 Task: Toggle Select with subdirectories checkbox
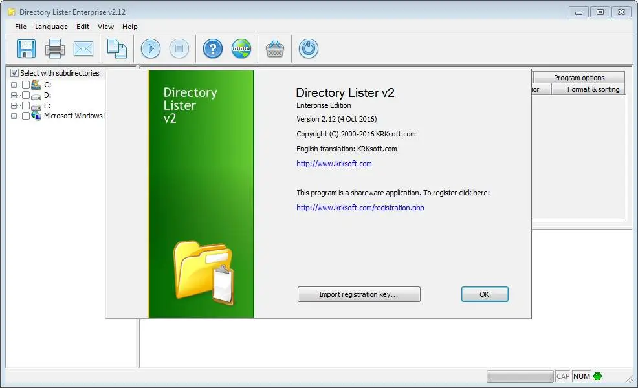14,73
